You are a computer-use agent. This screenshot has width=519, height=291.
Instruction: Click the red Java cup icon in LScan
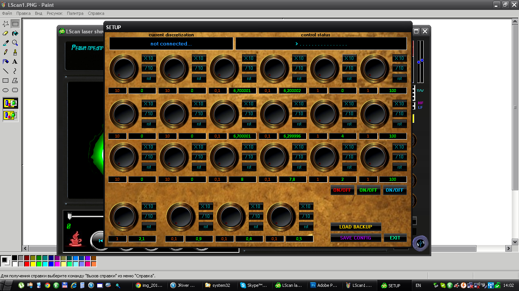76,238
